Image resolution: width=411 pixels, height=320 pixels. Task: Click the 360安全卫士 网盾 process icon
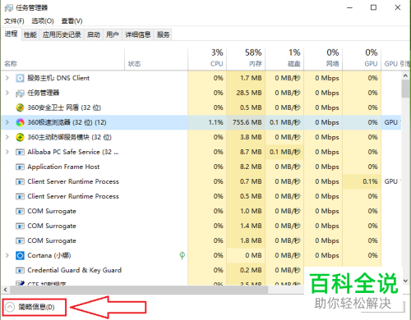click(x=20, y=107)
